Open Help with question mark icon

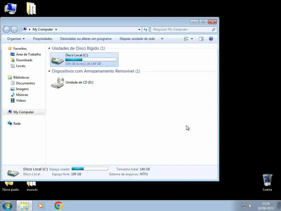(x=211, y=39)
